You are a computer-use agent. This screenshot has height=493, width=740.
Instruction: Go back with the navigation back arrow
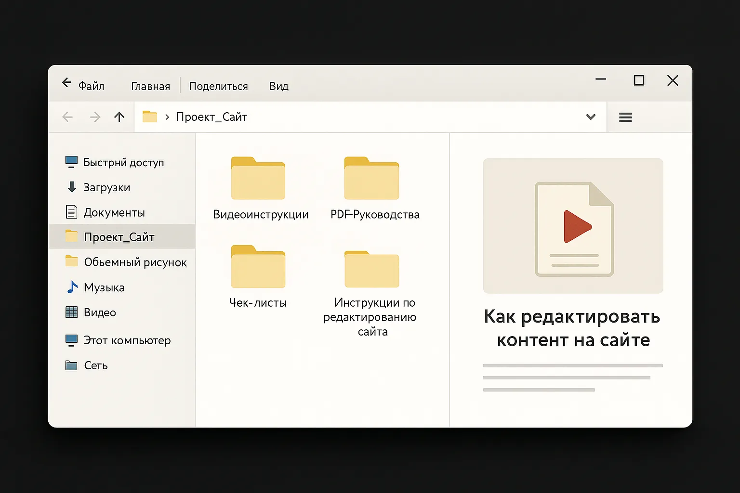pos(67,117)
